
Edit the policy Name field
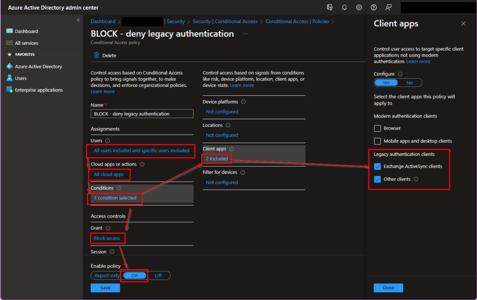(x=142, y=114)
